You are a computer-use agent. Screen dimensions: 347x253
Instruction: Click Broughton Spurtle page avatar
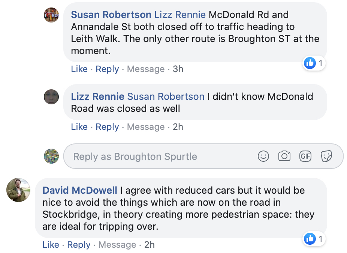[51, 156]
